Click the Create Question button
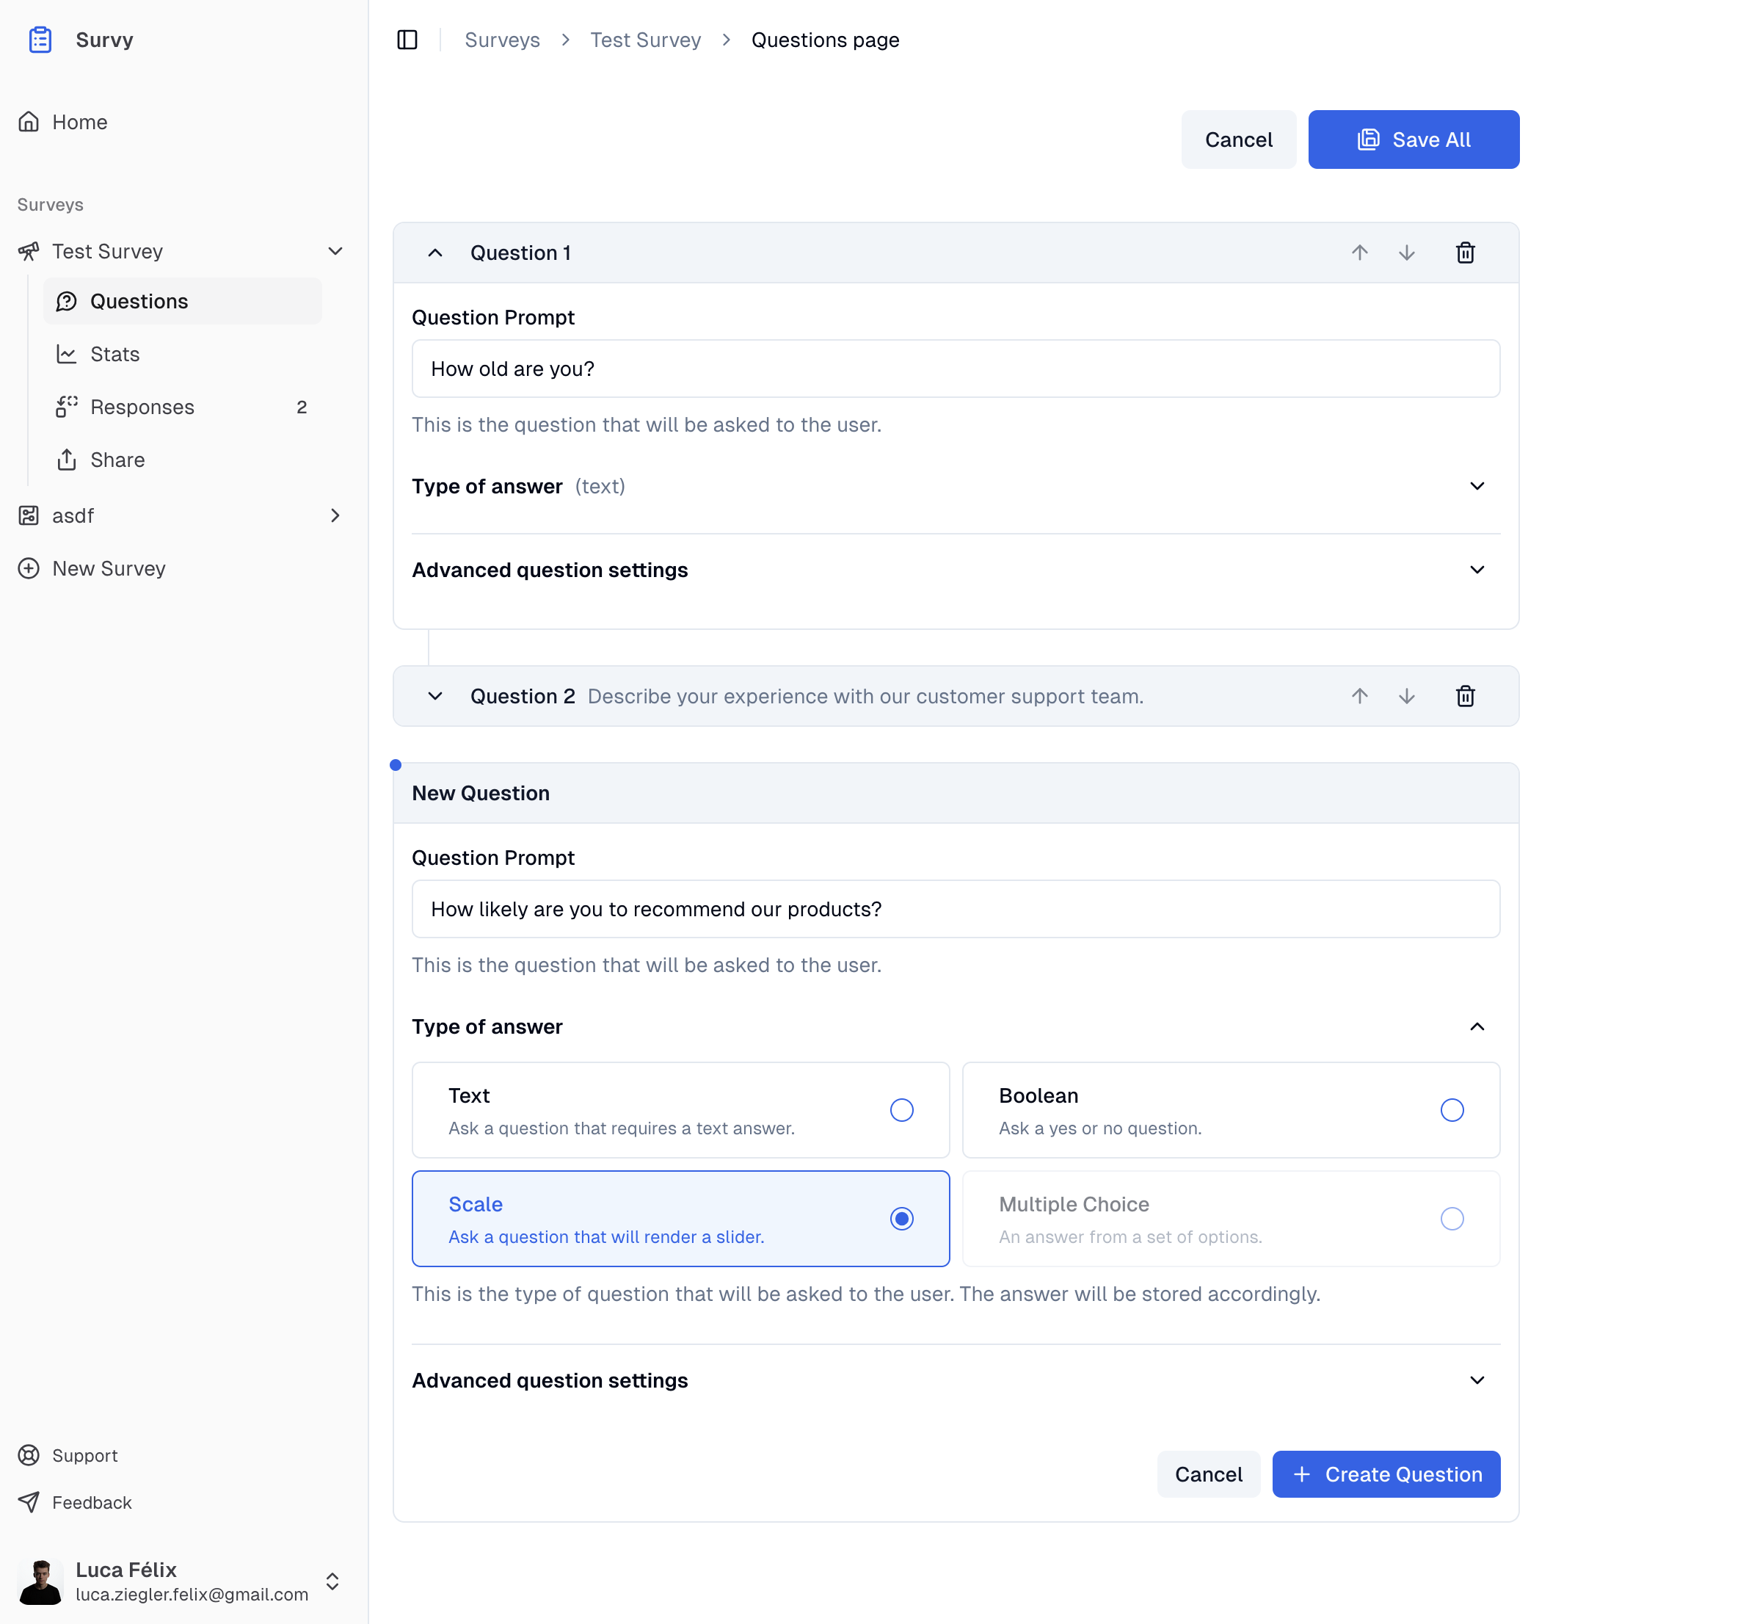This screenshot has width=1757, height=1624. point(1386,1473)
